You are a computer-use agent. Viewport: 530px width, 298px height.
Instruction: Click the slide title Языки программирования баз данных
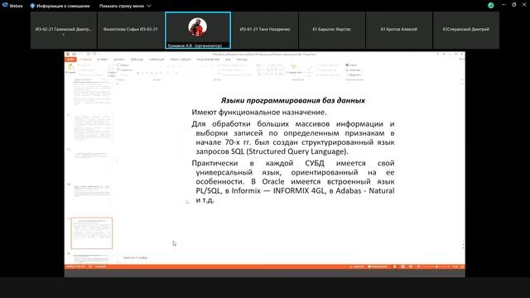[293, 100]
